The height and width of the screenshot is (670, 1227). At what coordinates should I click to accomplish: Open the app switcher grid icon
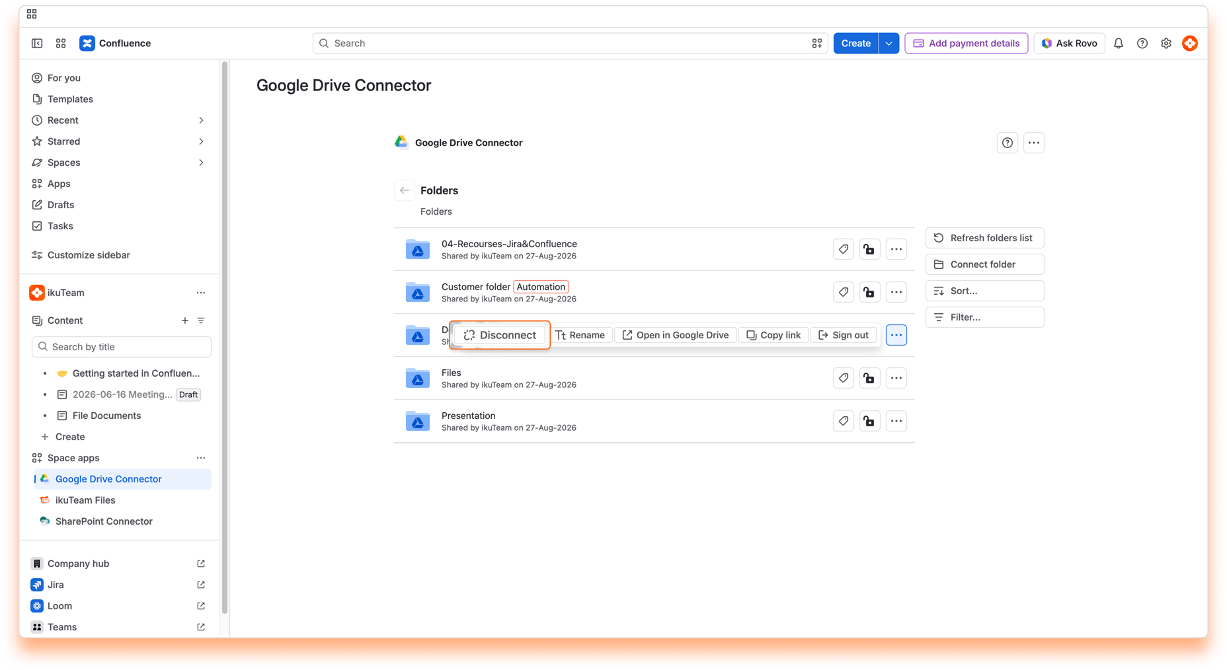pos(61,43)
